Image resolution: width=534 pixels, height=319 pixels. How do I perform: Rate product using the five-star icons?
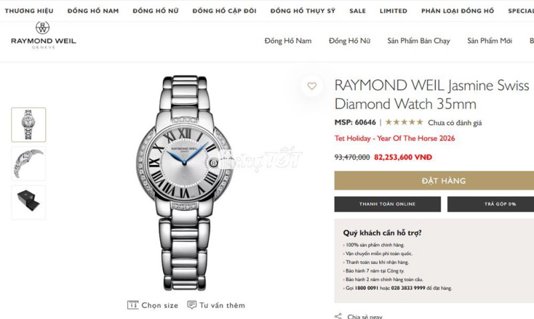[x=404, y=123]
